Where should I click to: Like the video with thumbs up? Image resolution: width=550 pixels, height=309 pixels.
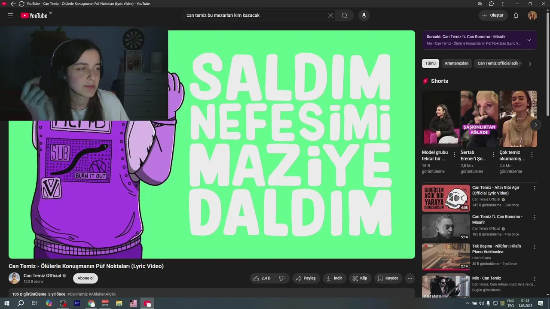pos(262,278)
